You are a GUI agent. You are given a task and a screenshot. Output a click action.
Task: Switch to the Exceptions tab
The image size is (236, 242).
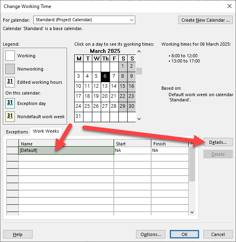click(x=17, y=132)
